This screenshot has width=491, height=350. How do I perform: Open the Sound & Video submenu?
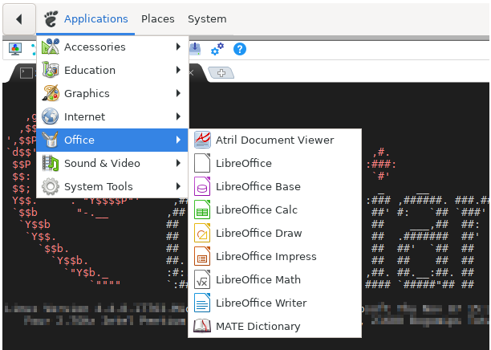coord(112,163)
